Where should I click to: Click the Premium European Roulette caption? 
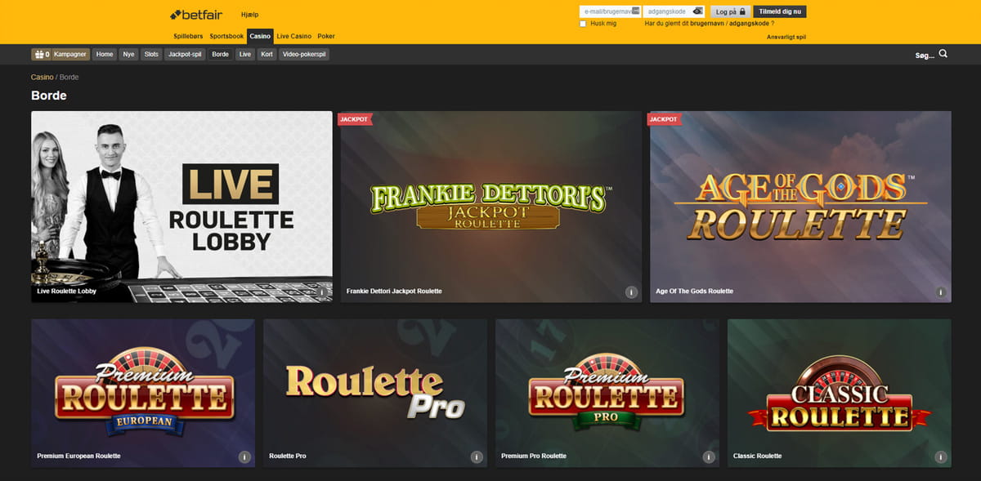(x=78, y=456)
